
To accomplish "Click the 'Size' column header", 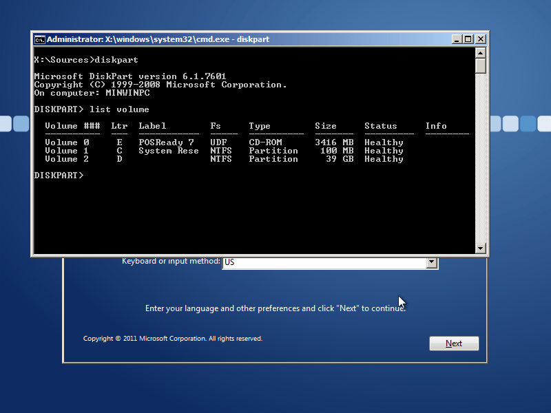I will tap(326, 126).
